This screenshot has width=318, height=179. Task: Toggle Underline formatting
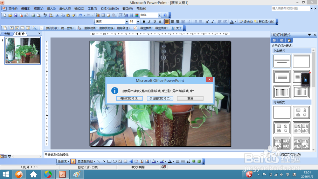[x=155, y=22]
